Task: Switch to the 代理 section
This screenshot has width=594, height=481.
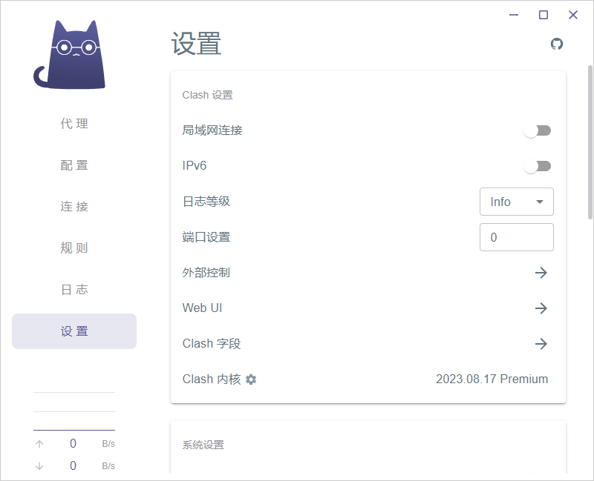Action: 74,124
